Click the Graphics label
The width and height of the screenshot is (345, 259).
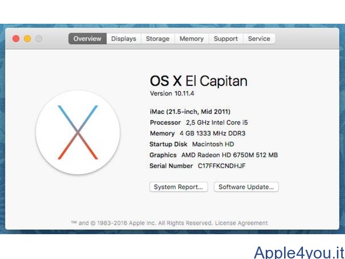click(x=163, y=155)
